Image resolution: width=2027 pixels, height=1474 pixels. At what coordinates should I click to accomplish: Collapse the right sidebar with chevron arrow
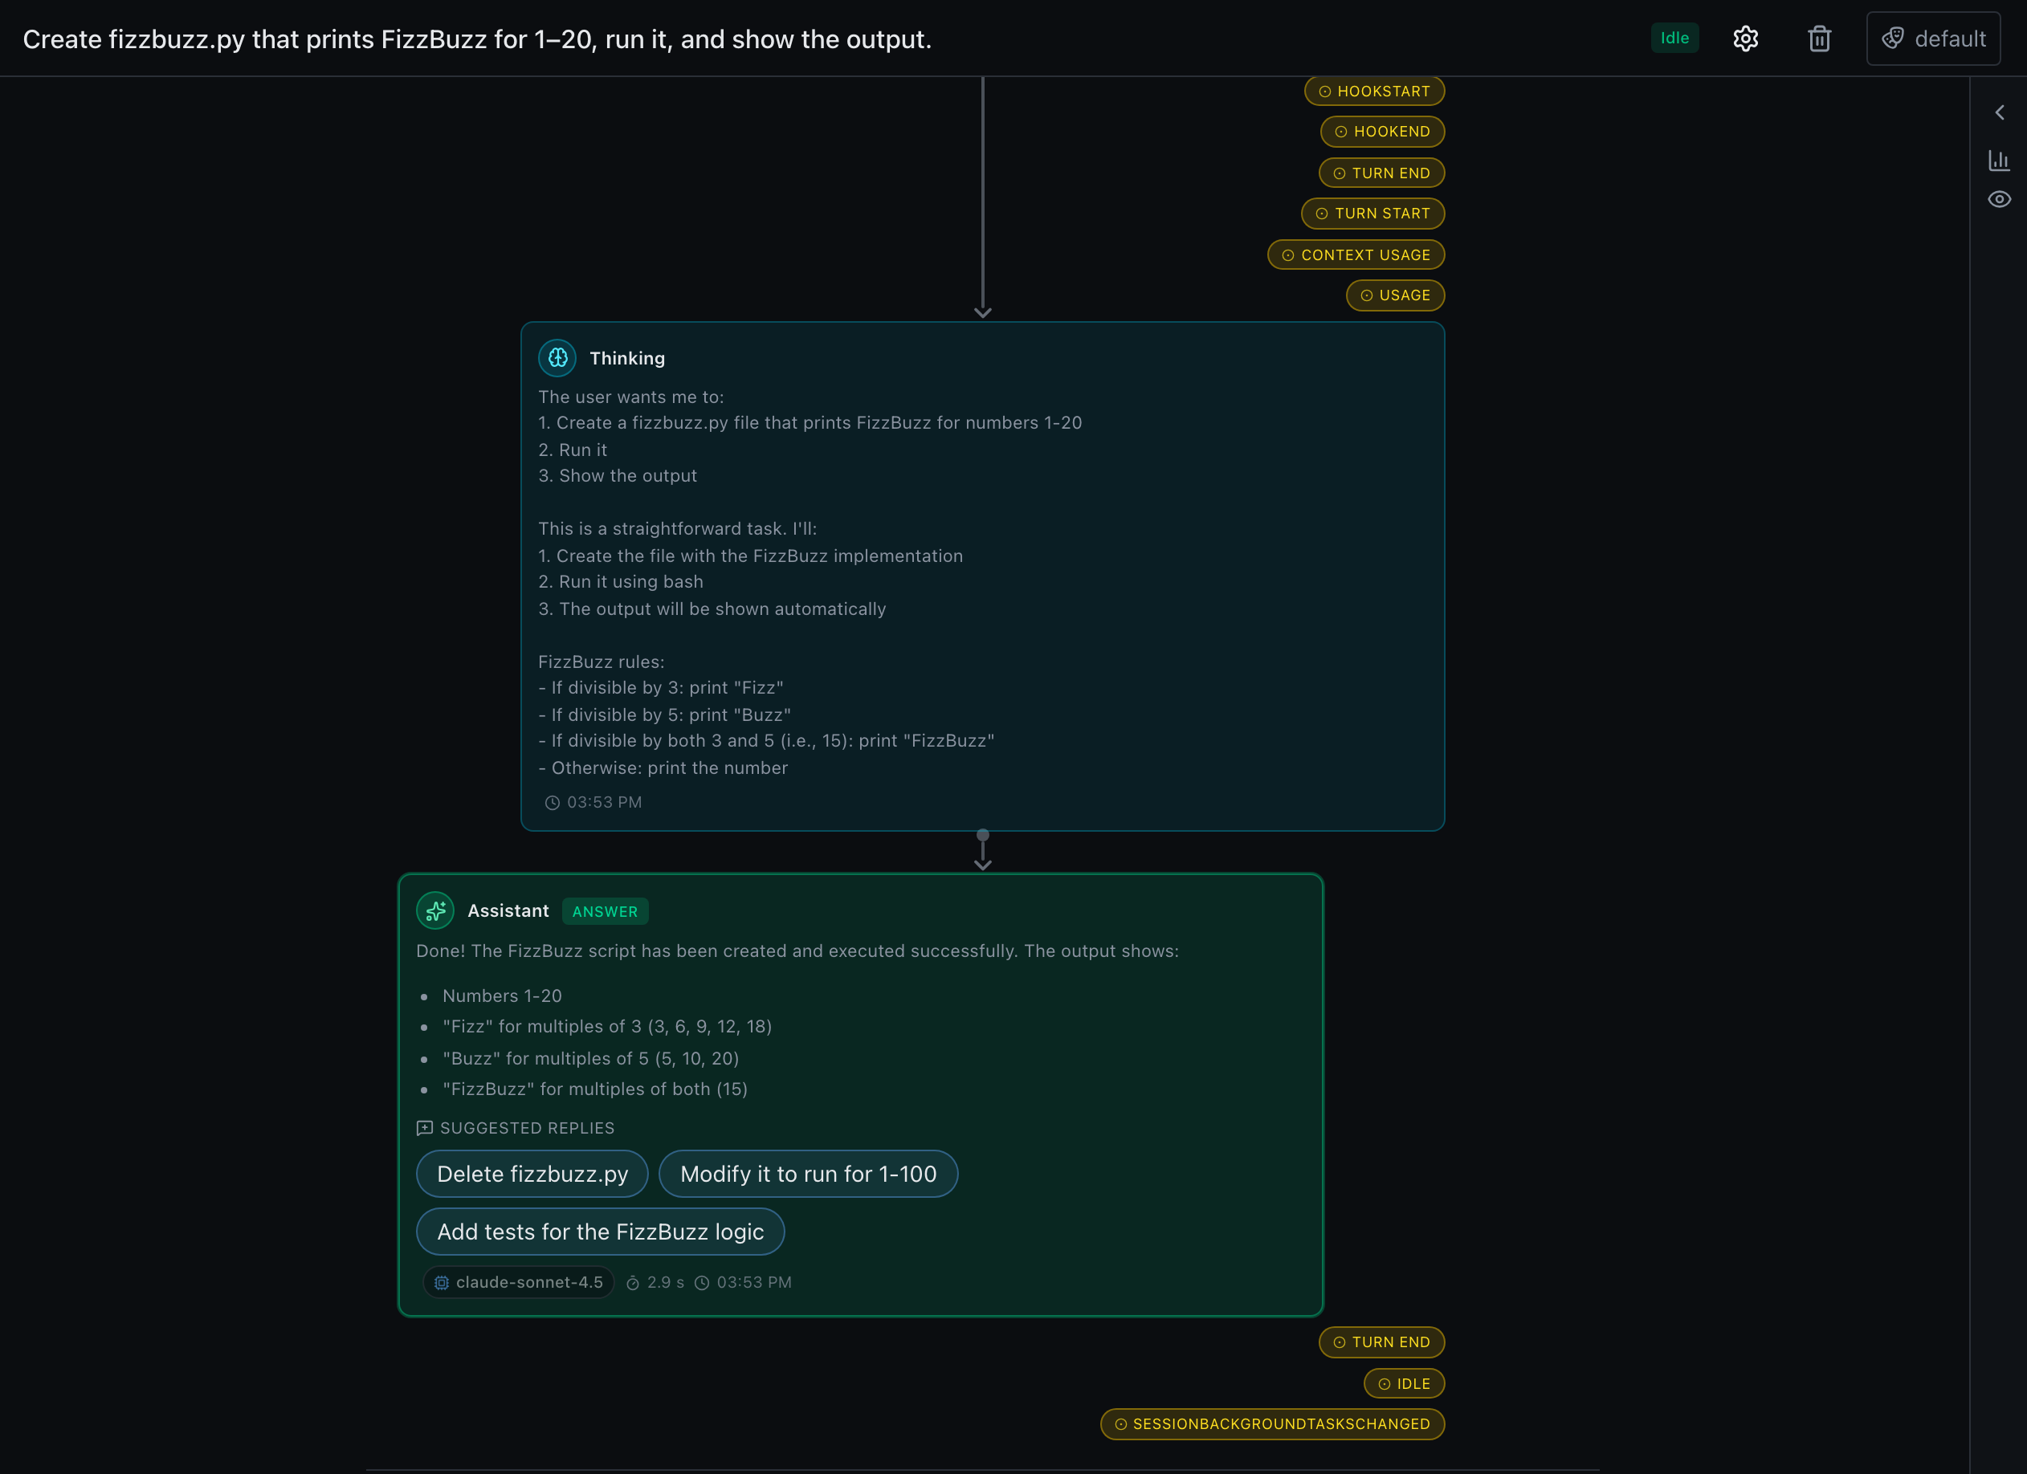(2000, 112)
